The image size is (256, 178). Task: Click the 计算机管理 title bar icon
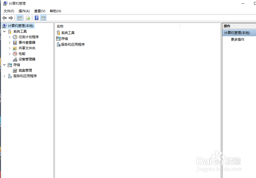5,3
